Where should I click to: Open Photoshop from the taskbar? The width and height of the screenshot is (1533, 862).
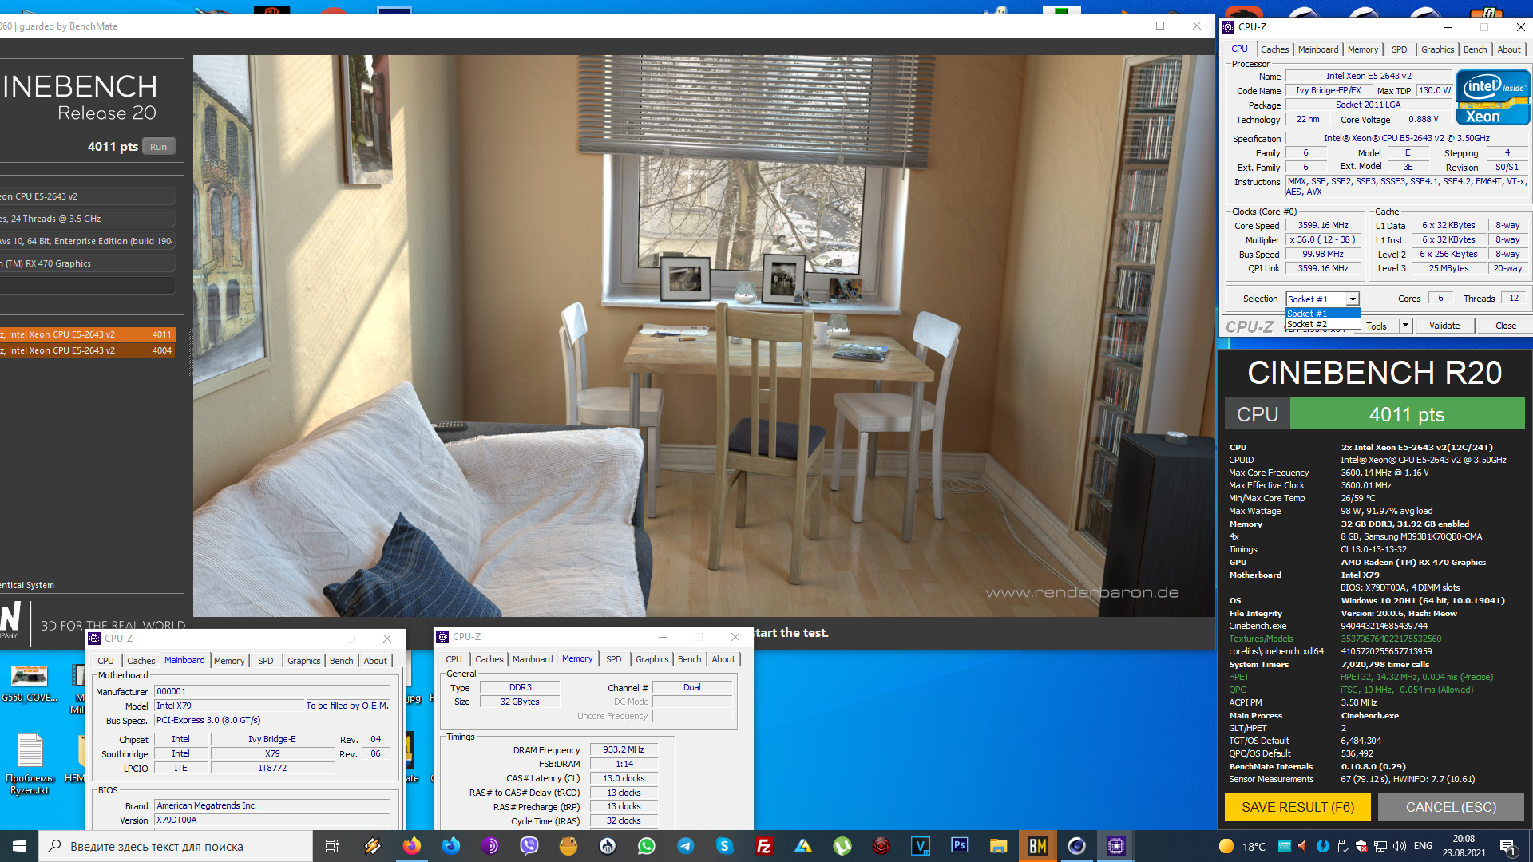[960, 845]
